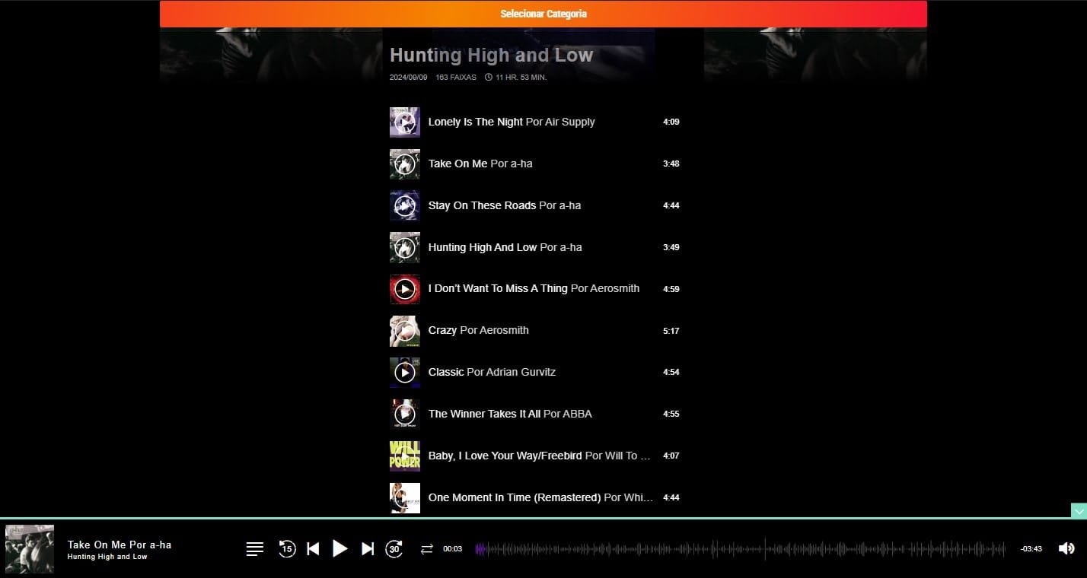Screen dimensions: 1087x578
Task: Click the 2024/09/09 playlist date
Action: (409, 78)
